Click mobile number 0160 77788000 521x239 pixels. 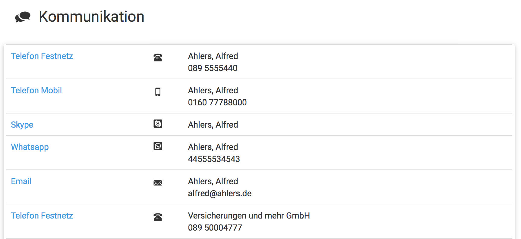coord(217,103)
